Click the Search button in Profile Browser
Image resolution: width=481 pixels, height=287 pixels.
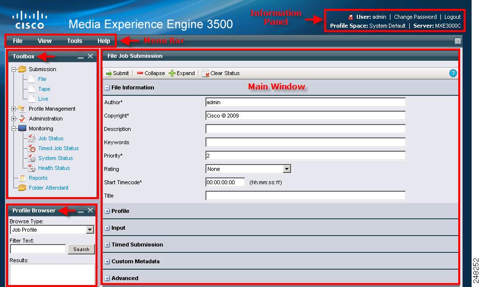click(81, 249)
